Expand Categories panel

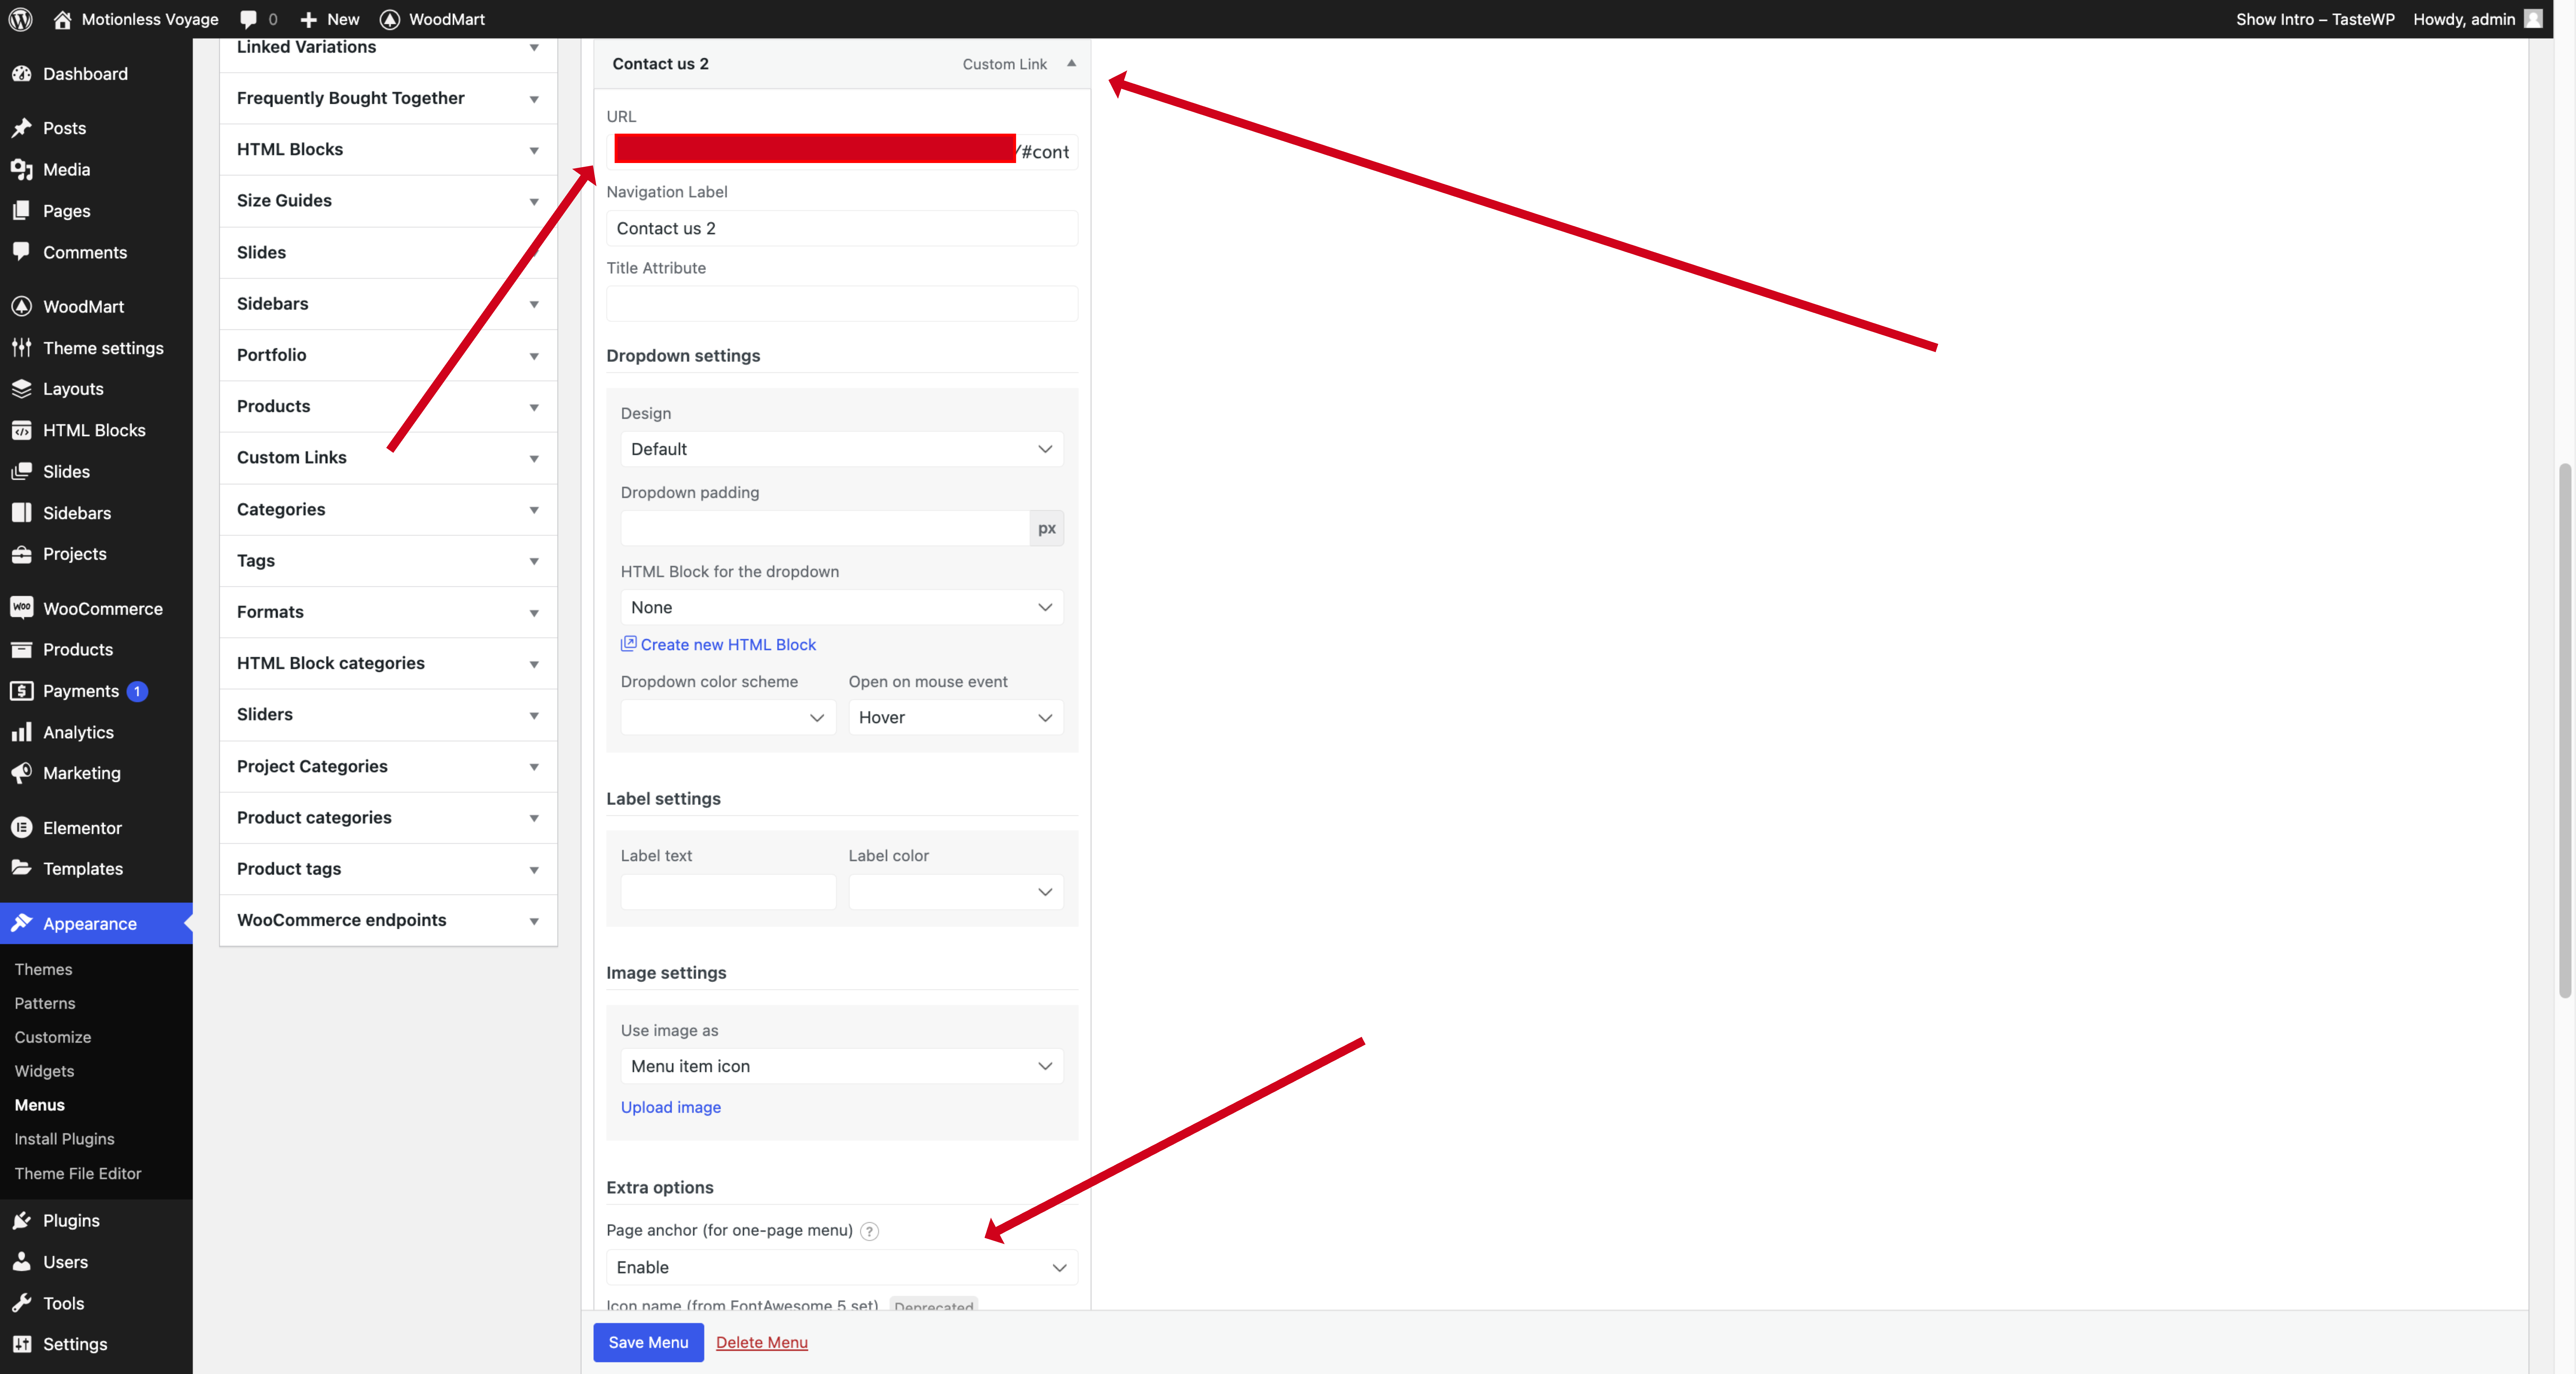tap(388, 510)
